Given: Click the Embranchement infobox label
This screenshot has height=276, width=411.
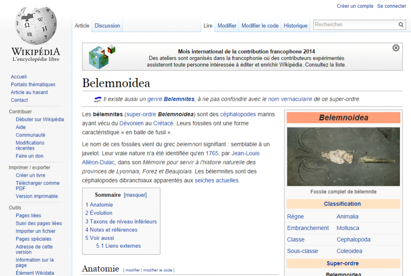Looking at the screenshot, I should pos(308,228).
